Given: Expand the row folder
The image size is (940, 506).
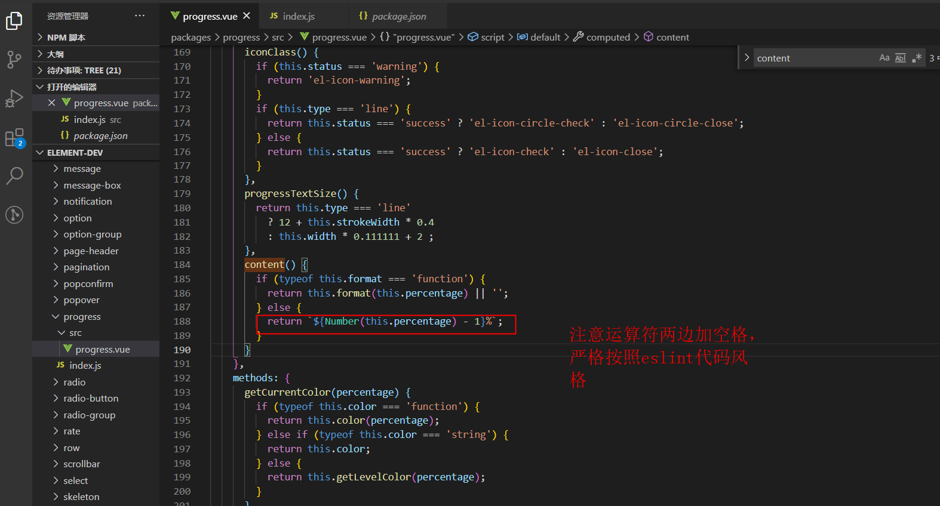Looking at the screenshot, I should click(x=96, y=448).
